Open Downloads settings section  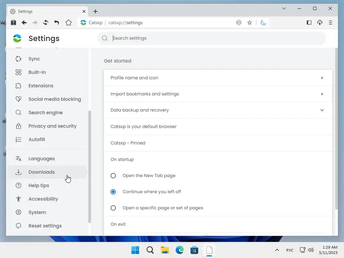(47, 172)
